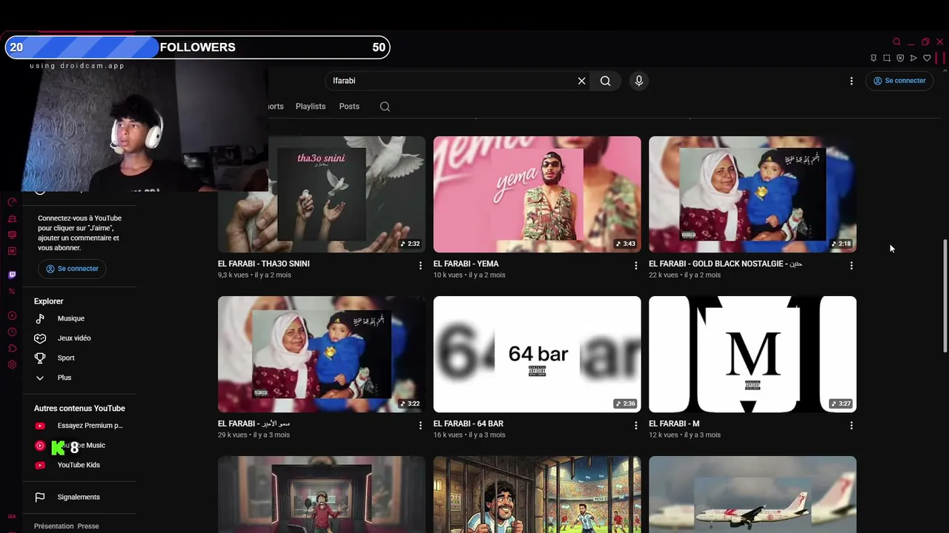Image resolution: width=949 pixels, height=533 pixels.
Task: Clear the YouTube search text with X
Action: [x=581, y=81]
